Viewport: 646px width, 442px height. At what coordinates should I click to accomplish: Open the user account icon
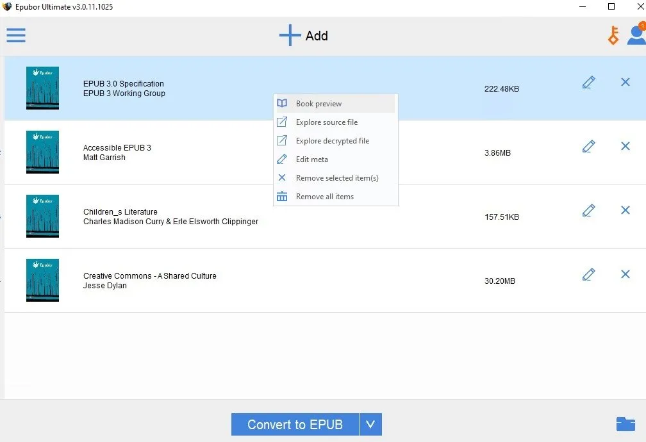(x=637, y=35)
